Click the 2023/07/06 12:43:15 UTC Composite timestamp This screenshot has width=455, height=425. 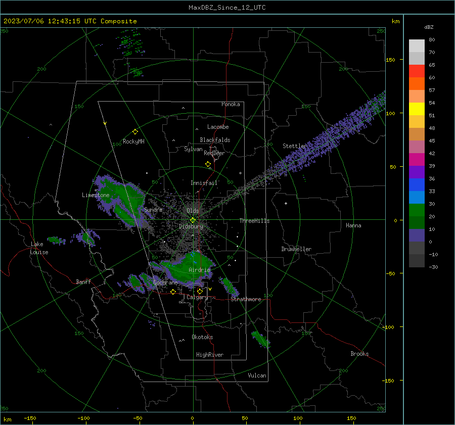[70, 21]
